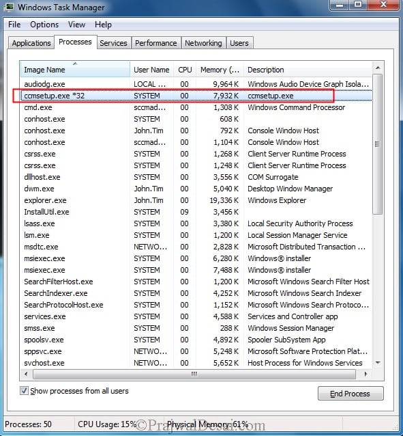Select the ccmsetup.exe *32 process
Image resolution: width=403 pixels, height=436 pixels.
(196, 96)
